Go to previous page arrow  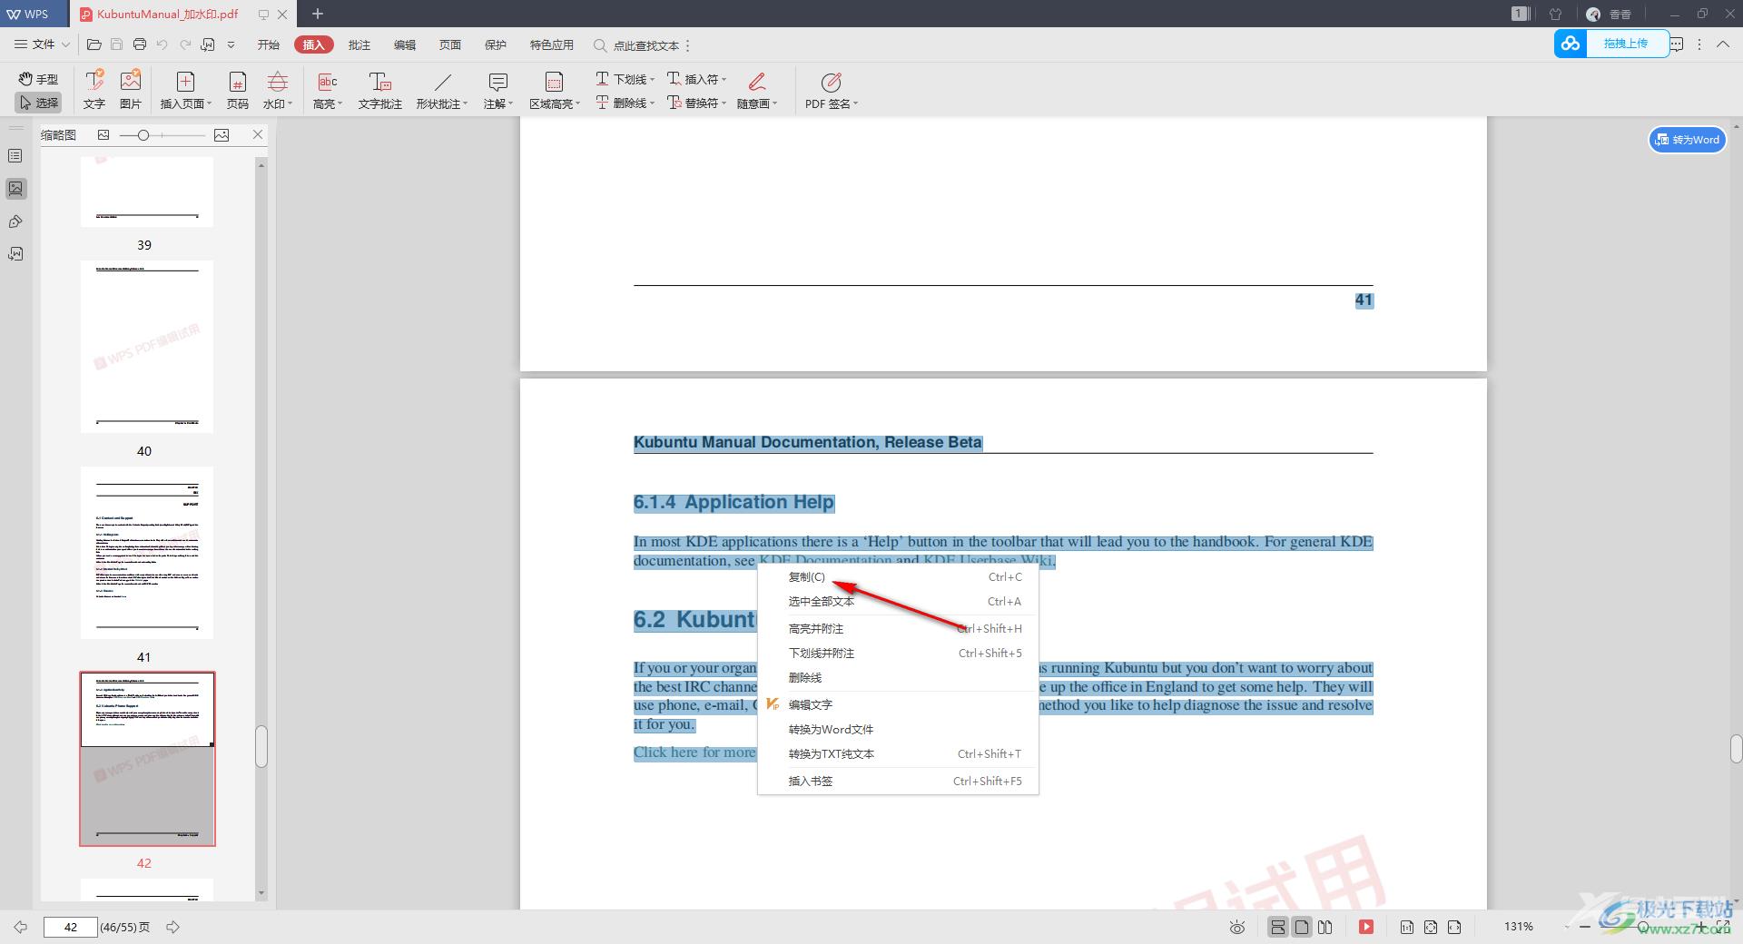pyautogui.click(x=21, y=927)
